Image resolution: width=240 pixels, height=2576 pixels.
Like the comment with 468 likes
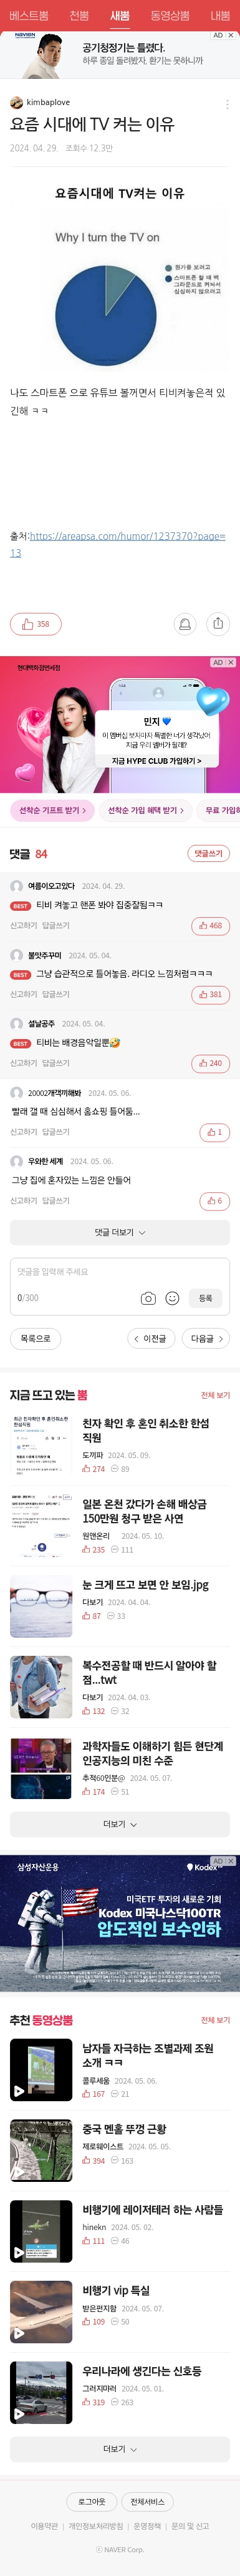[210, 926]
